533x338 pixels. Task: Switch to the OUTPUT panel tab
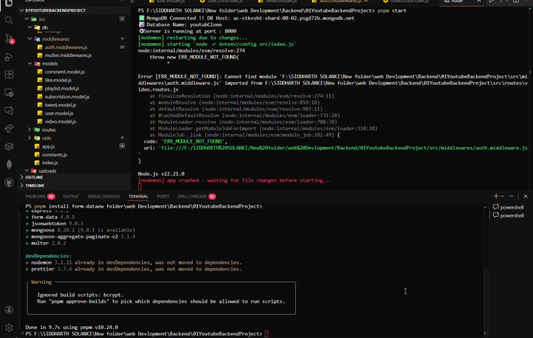click(x=71, y=196)
